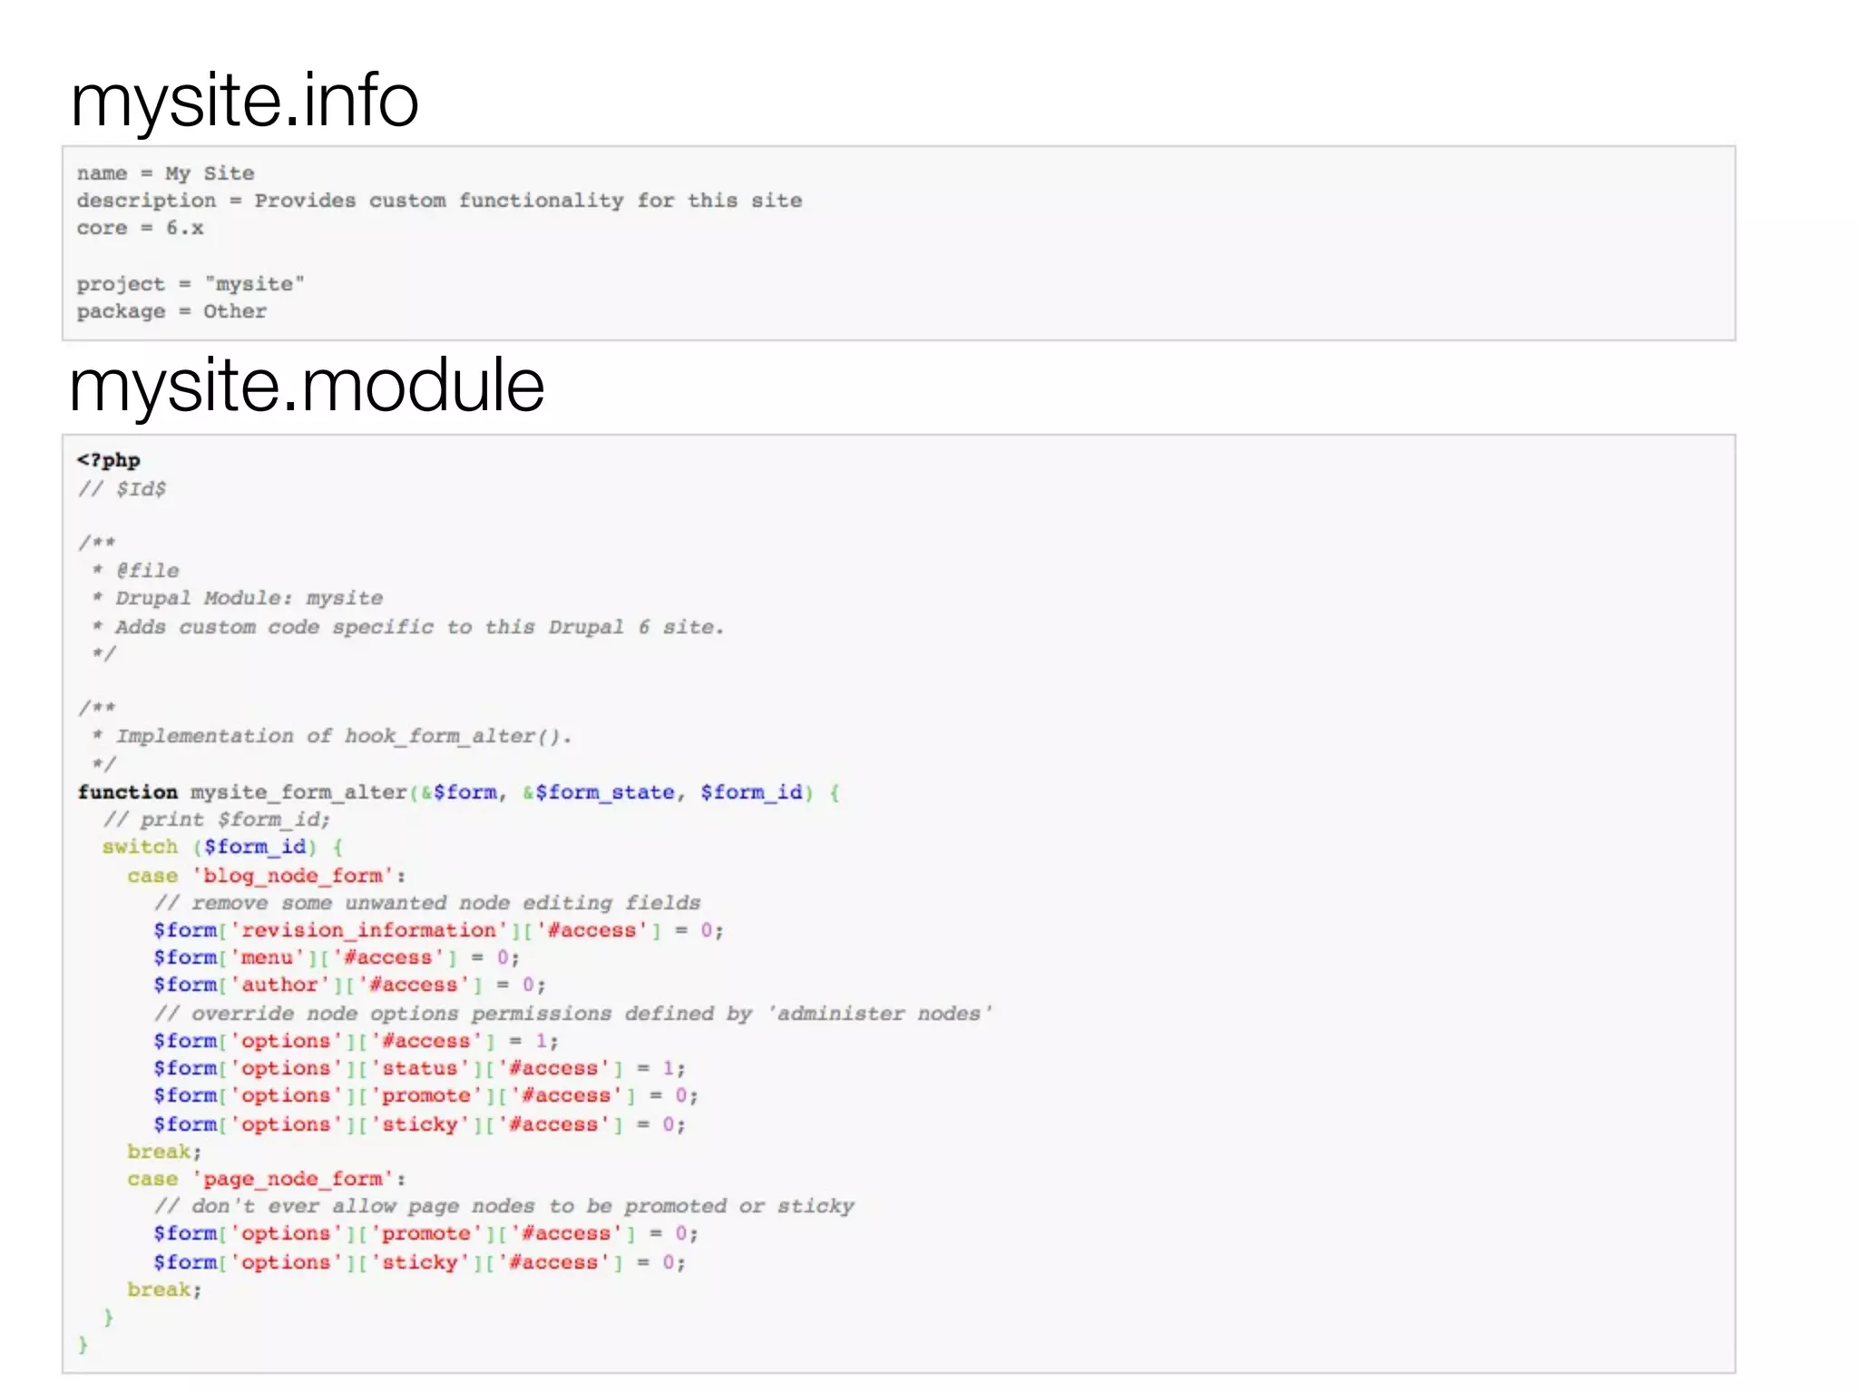The height and width of the screenshot is (1394, 1858).
Task: Click the 'override node options permissions' comment
Action: (x=573, y=1014)
